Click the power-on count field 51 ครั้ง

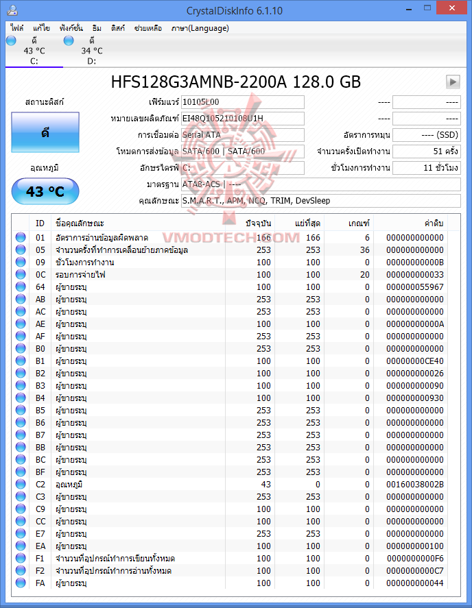427,151
